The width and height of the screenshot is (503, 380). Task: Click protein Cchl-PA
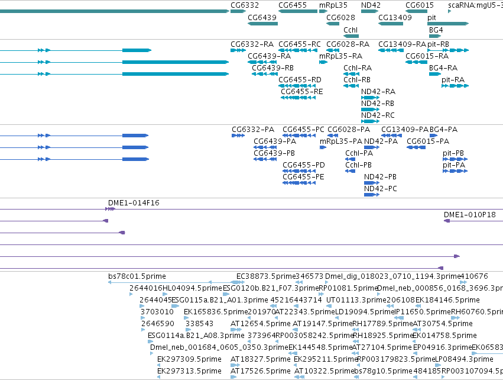click(359, 153)
